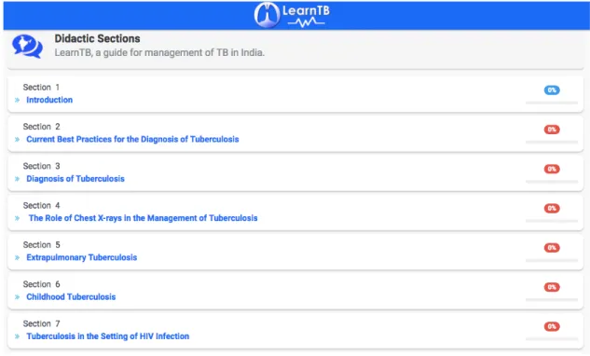Click the 'Section 1' label
The height and width of the screenshot is (356, 590).
point(41,88)
